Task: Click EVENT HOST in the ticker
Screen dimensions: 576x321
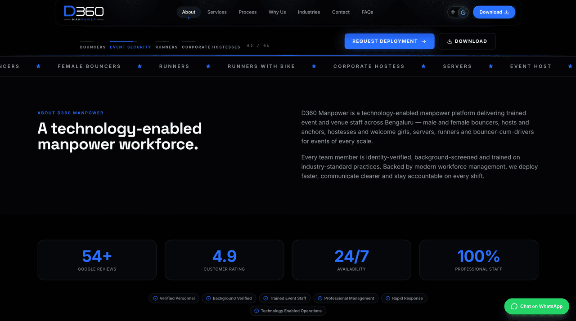Action: point(531,66)
